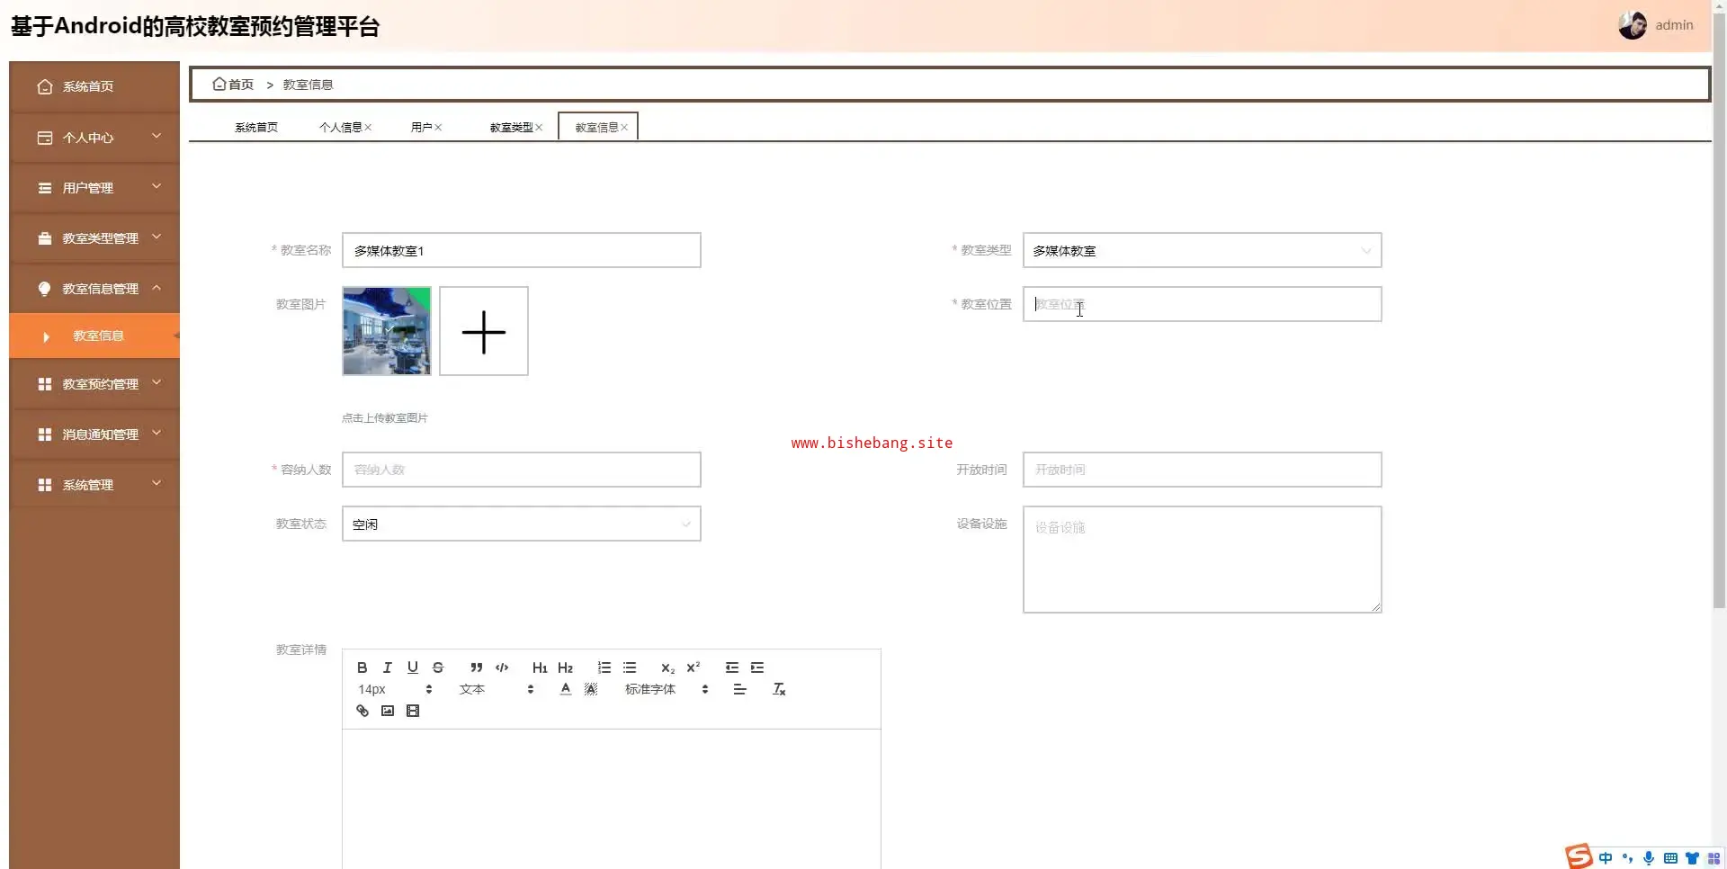Viewport: 1727px width, 869px height.
Task: Click the 首页 breadcrumb link
Action: (233, 85)
